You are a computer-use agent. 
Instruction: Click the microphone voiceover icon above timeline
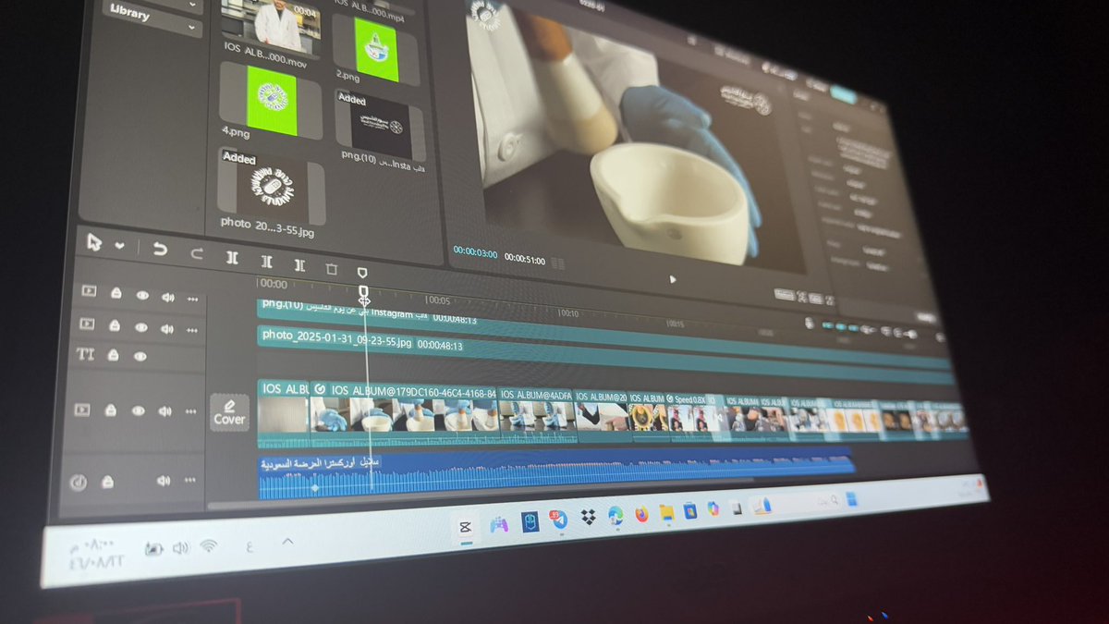tap(810, 323)
